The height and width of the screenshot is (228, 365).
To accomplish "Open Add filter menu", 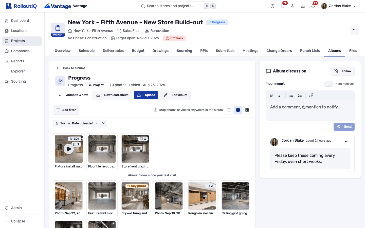I will [x=66, y=110].
